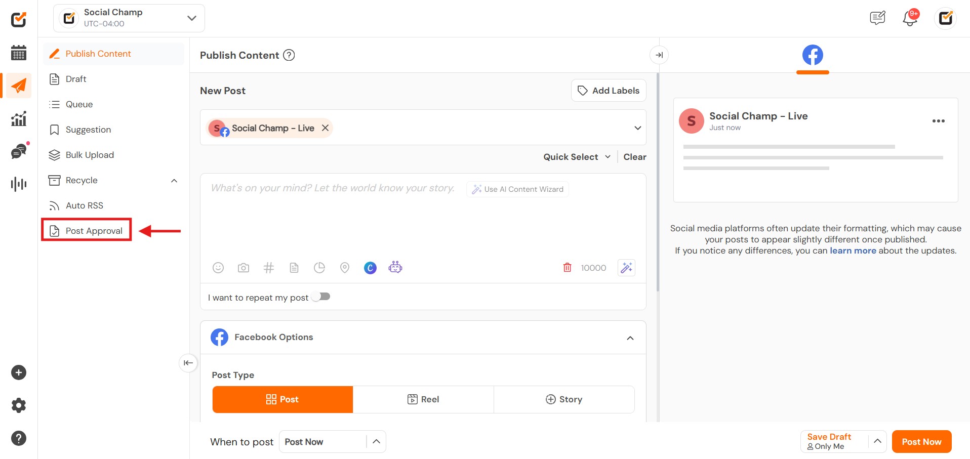The height and width of the screenshot is (459, 970).
Task: Open the Quick Select dropdown
Action: pos(577,157)
